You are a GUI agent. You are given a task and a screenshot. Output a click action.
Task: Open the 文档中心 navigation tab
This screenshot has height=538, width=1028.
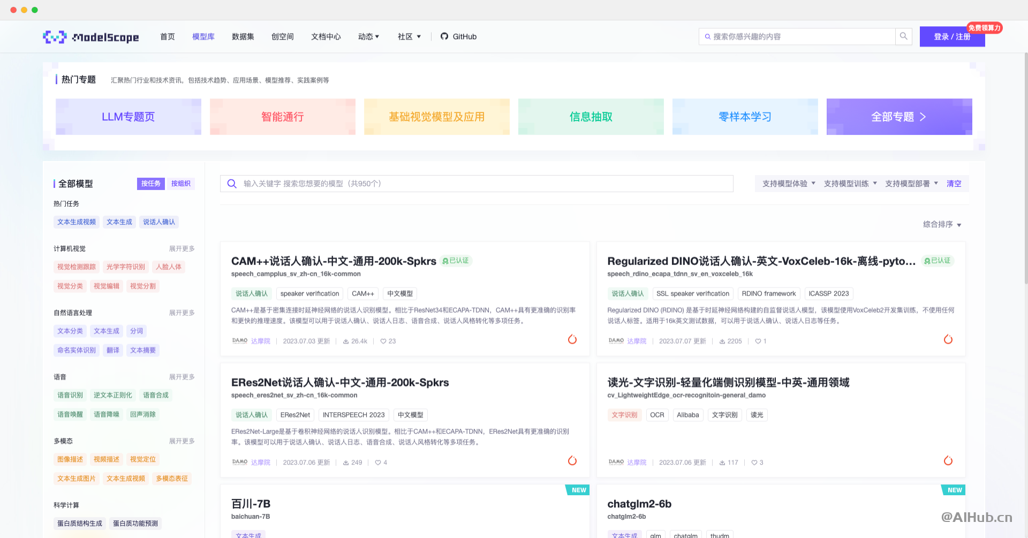coord(326,36)
